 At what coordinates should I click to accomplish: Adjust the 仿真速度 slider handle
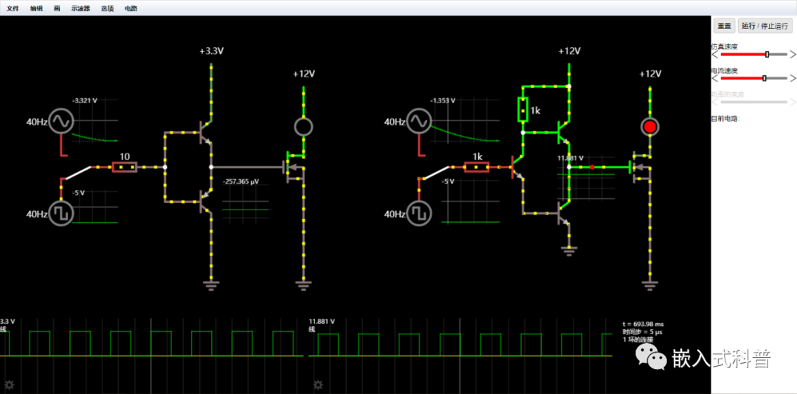point(767,54)
